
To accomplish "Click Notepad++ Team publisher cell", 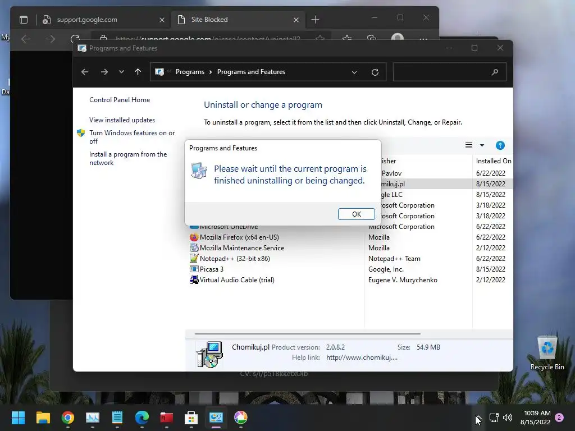I will point(394,258).
